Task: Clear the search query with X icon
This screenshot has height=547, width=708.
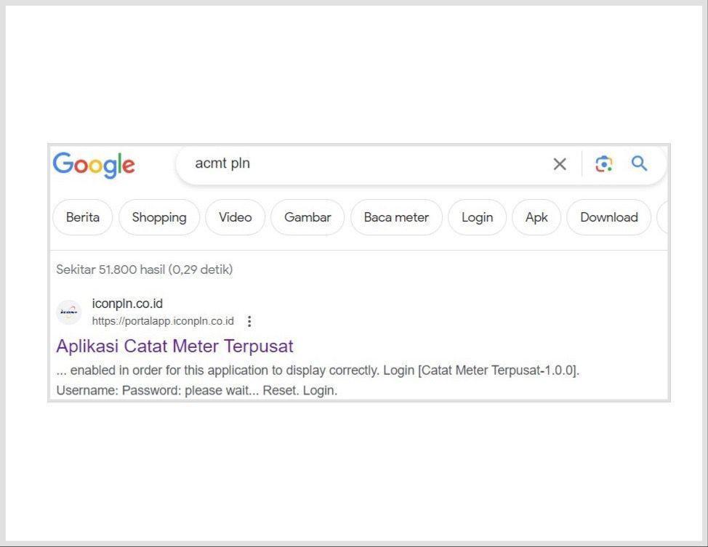Action: [559, 164]
